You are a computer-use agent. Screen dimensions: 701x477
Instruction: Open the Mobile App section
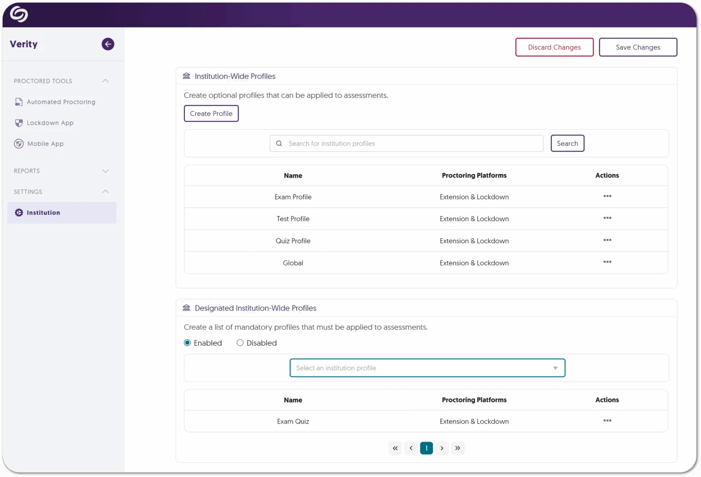point(45,144)
